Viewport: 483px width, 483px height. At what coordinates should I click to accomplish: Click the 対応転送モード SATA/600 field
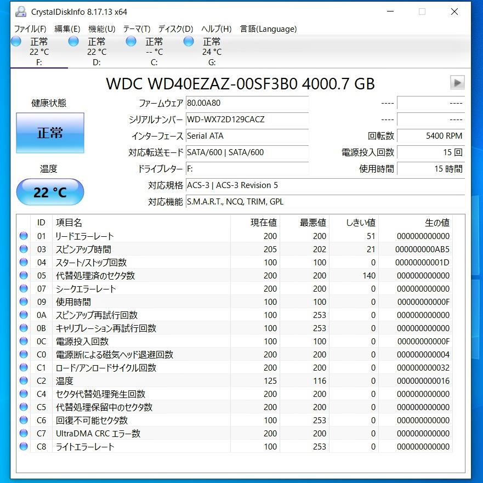[247, 152]
